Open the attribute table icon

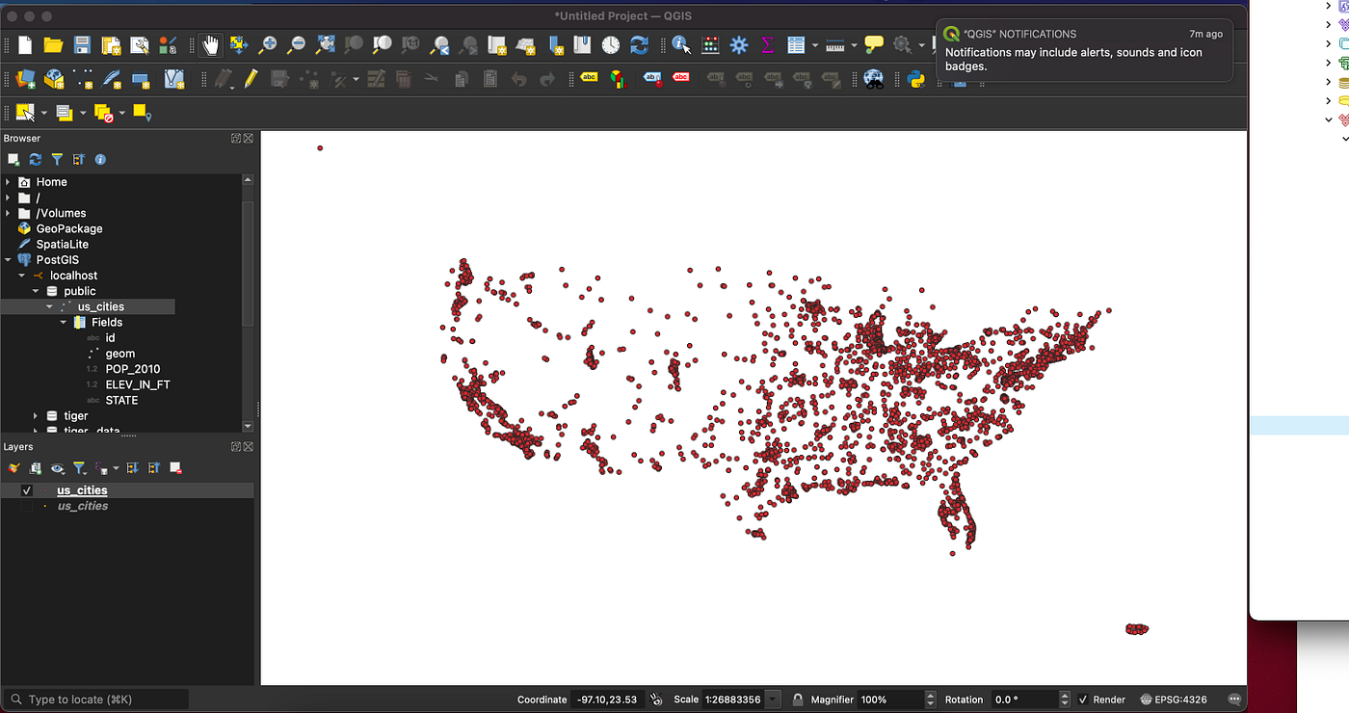point(796,45)
